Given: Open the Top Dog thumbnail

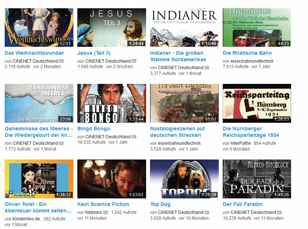Looking at the screenshot, I should pos(184,179).
